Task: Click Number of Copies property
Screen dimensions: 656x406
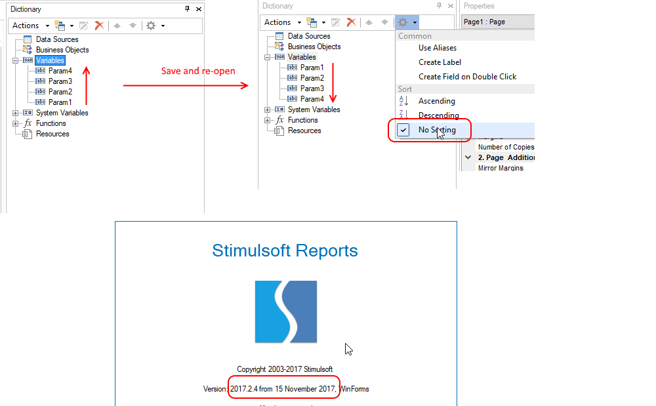Action: tap(506, 147)
